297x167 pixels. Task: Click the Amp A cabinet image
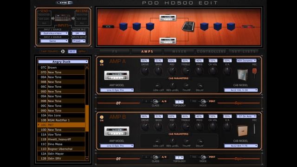(242, 75)
